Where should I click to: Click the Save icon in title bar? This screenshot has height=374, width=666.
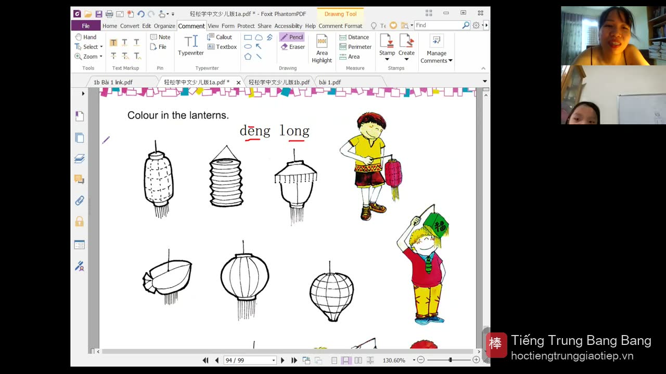click(99, 14)
